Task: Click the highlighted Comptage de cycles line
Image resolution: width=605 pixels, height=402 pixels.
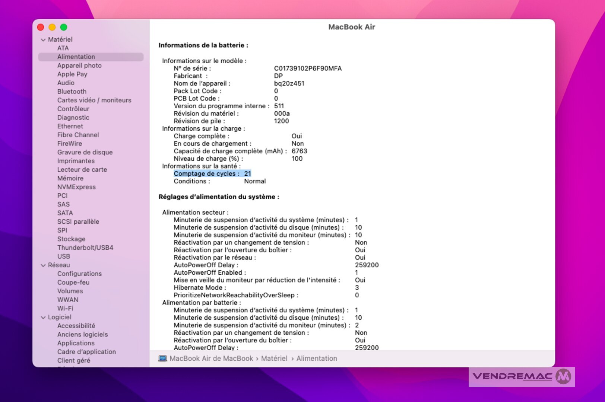Action: [x=212, y=174]
